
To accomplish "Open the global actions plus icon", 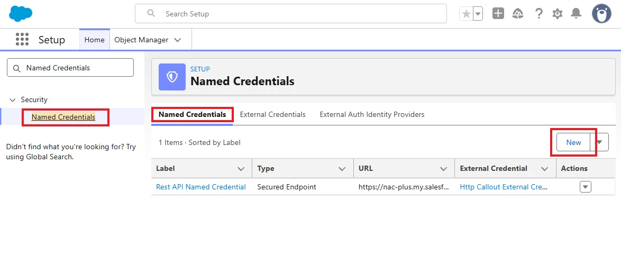I will 498,14.
